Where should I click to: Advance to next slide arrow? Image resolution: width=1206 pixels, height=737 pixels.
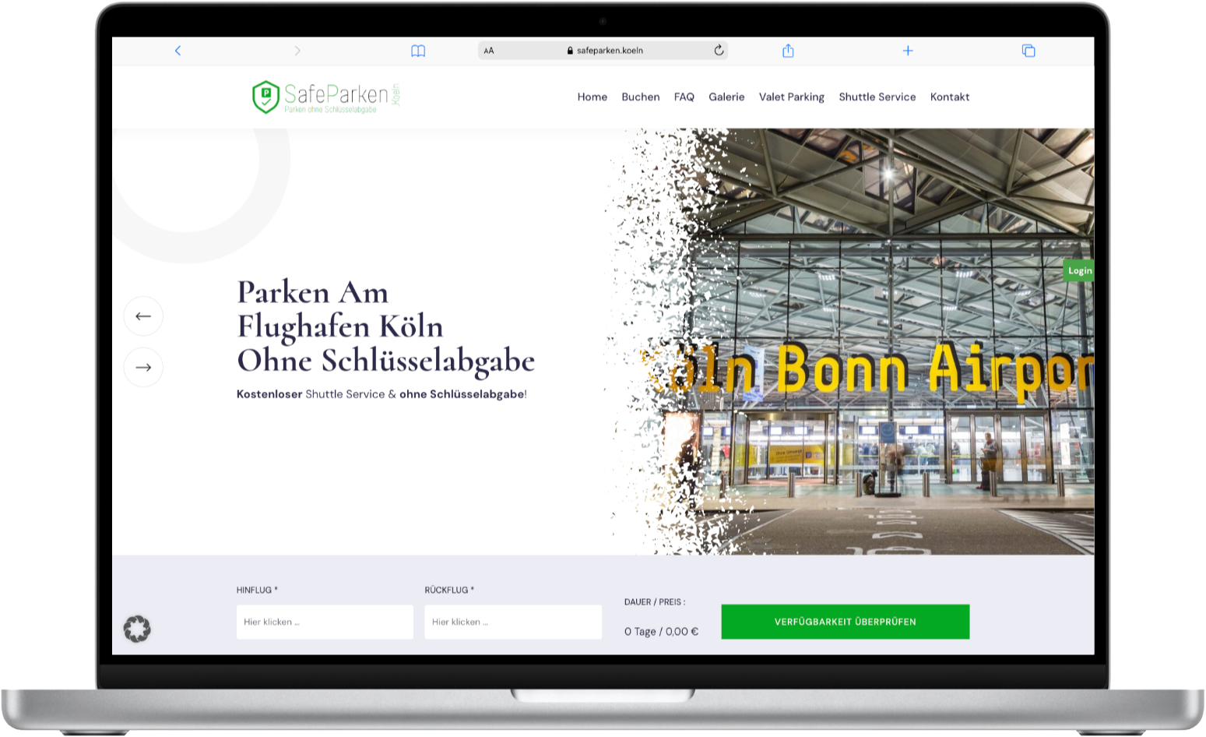click(143, 367)
